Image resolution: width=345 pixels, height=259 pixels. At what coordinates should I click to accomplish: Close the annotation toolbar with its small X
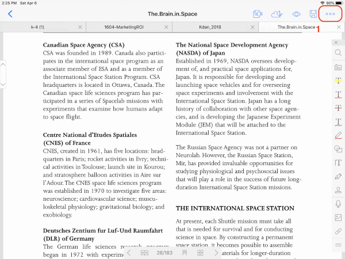point(336,42)
